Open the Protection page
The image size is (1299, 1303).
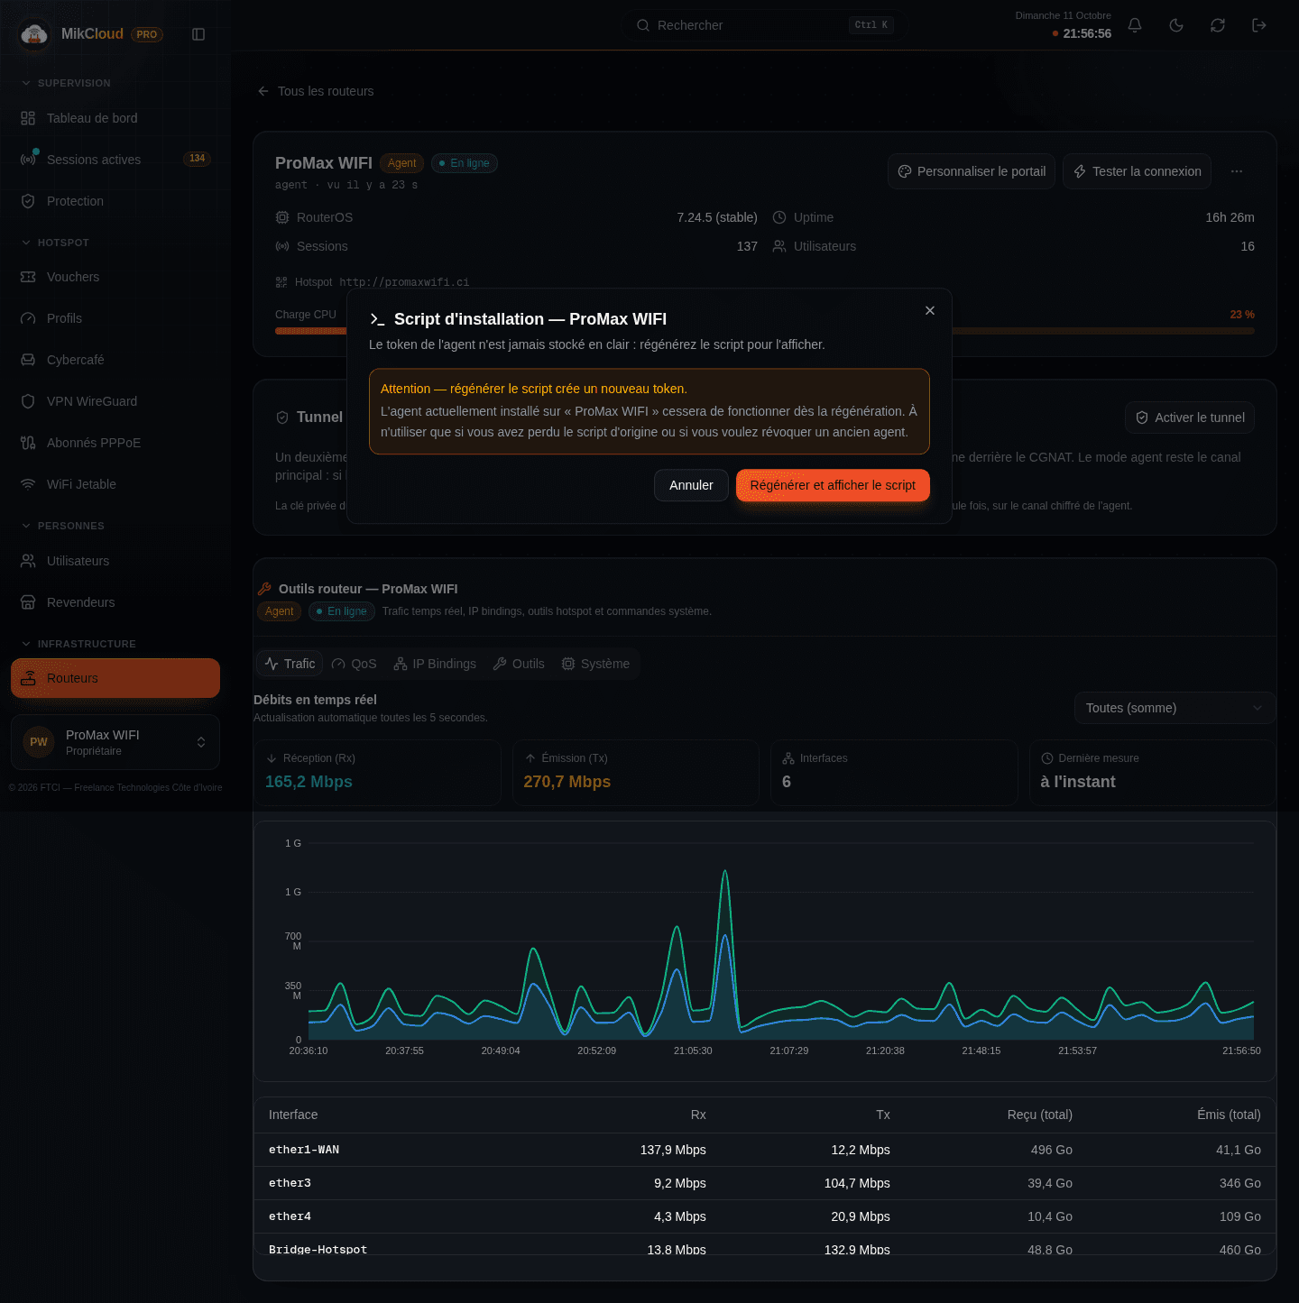pos(115,201)
